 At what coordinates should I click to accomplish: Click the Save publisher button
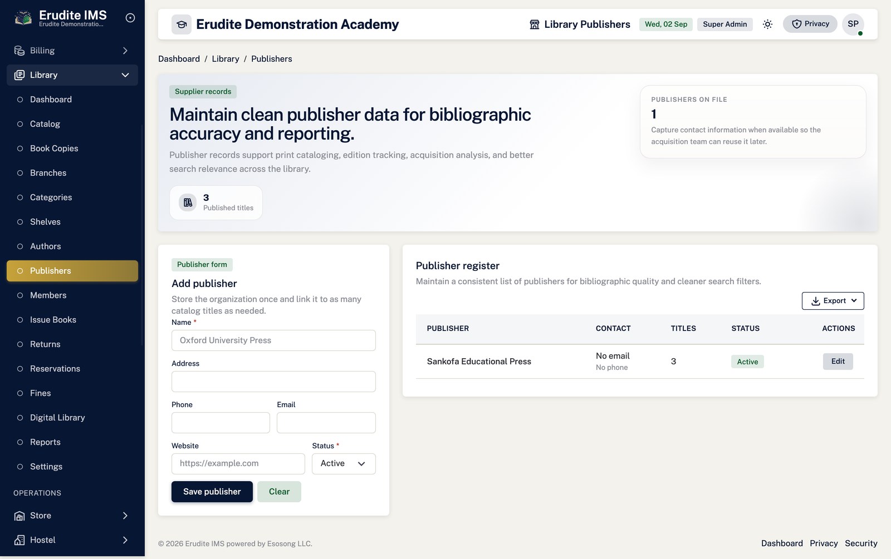212,492
